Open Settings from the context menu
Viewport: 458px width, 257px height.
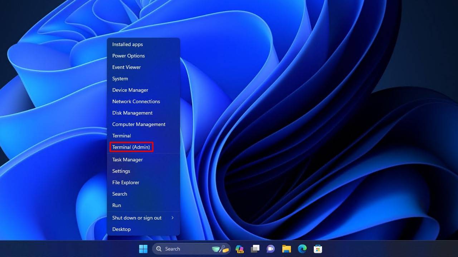121,171
